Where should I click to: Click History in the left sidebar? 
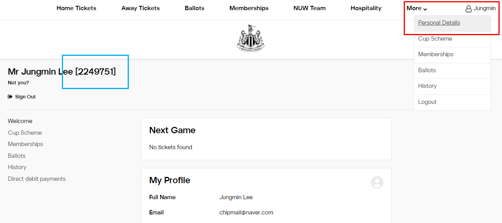[x=17, y=167]
